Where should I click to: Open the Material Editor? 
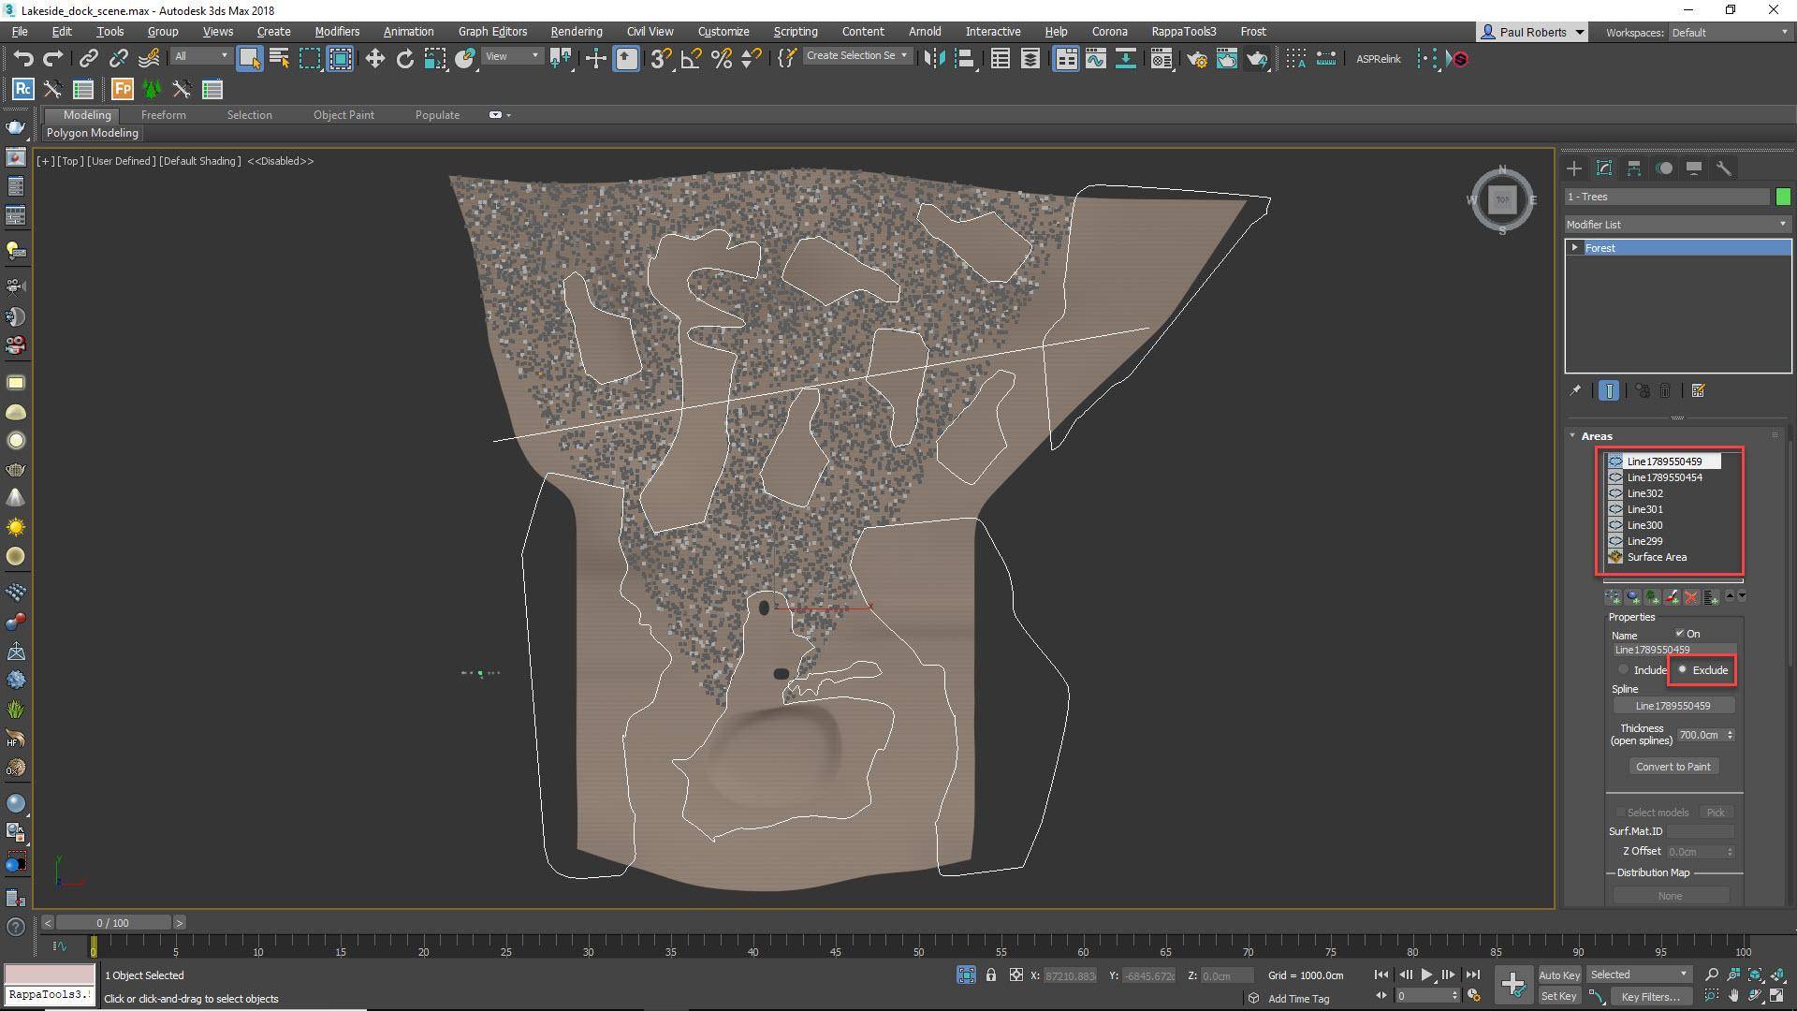pyautogui.click(x=1161, y=59)
